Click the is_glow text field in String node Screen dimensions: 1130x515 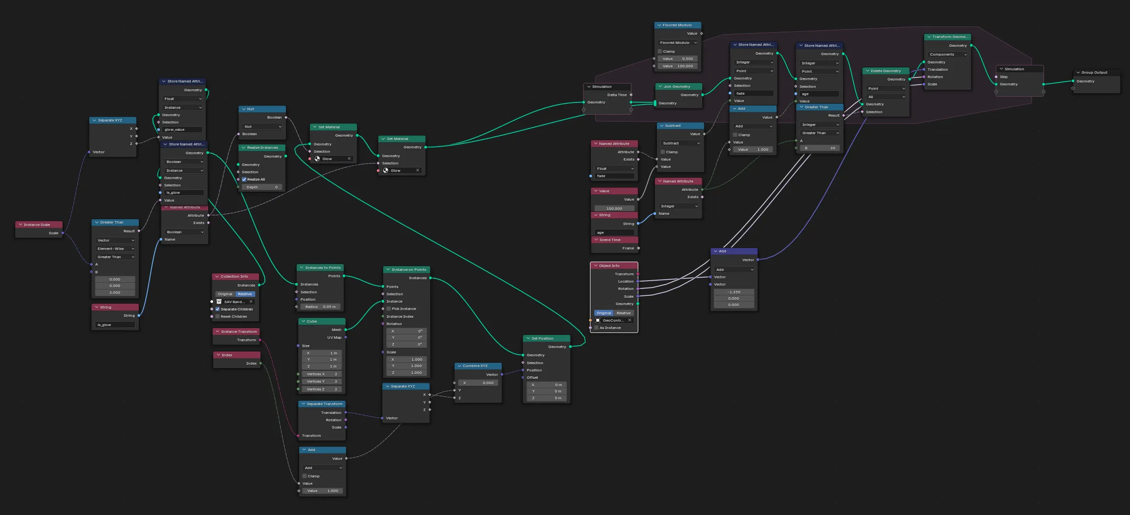(114, 324)
